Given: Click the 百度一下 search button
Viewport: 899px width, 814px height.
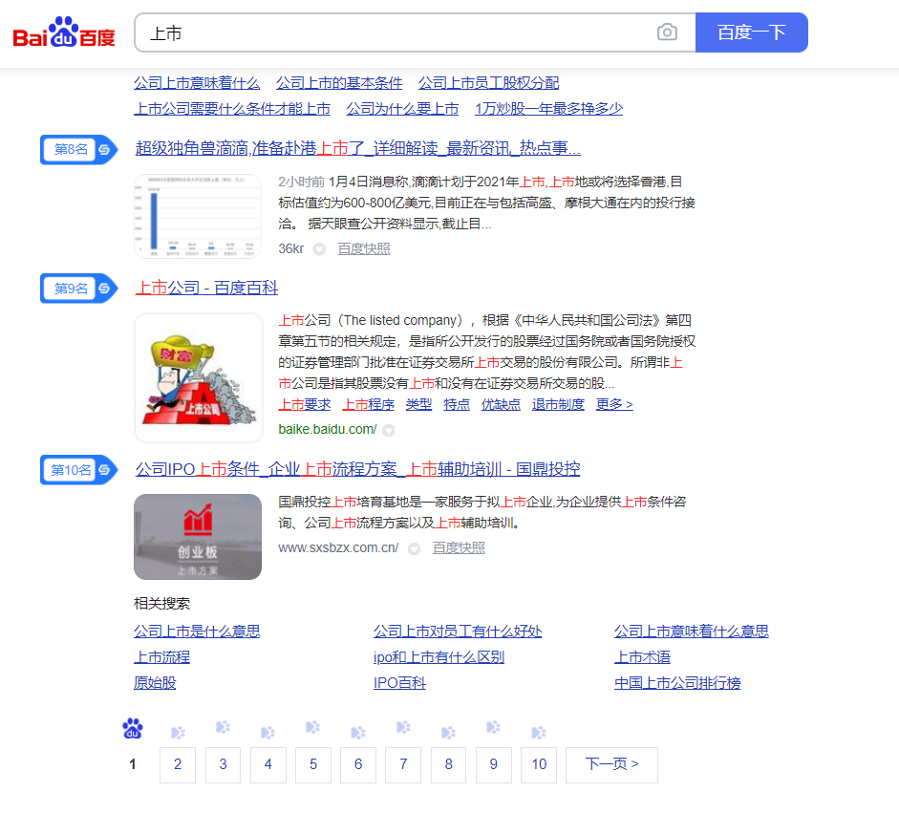Looking at the screenshot, I should pos(752,32).
